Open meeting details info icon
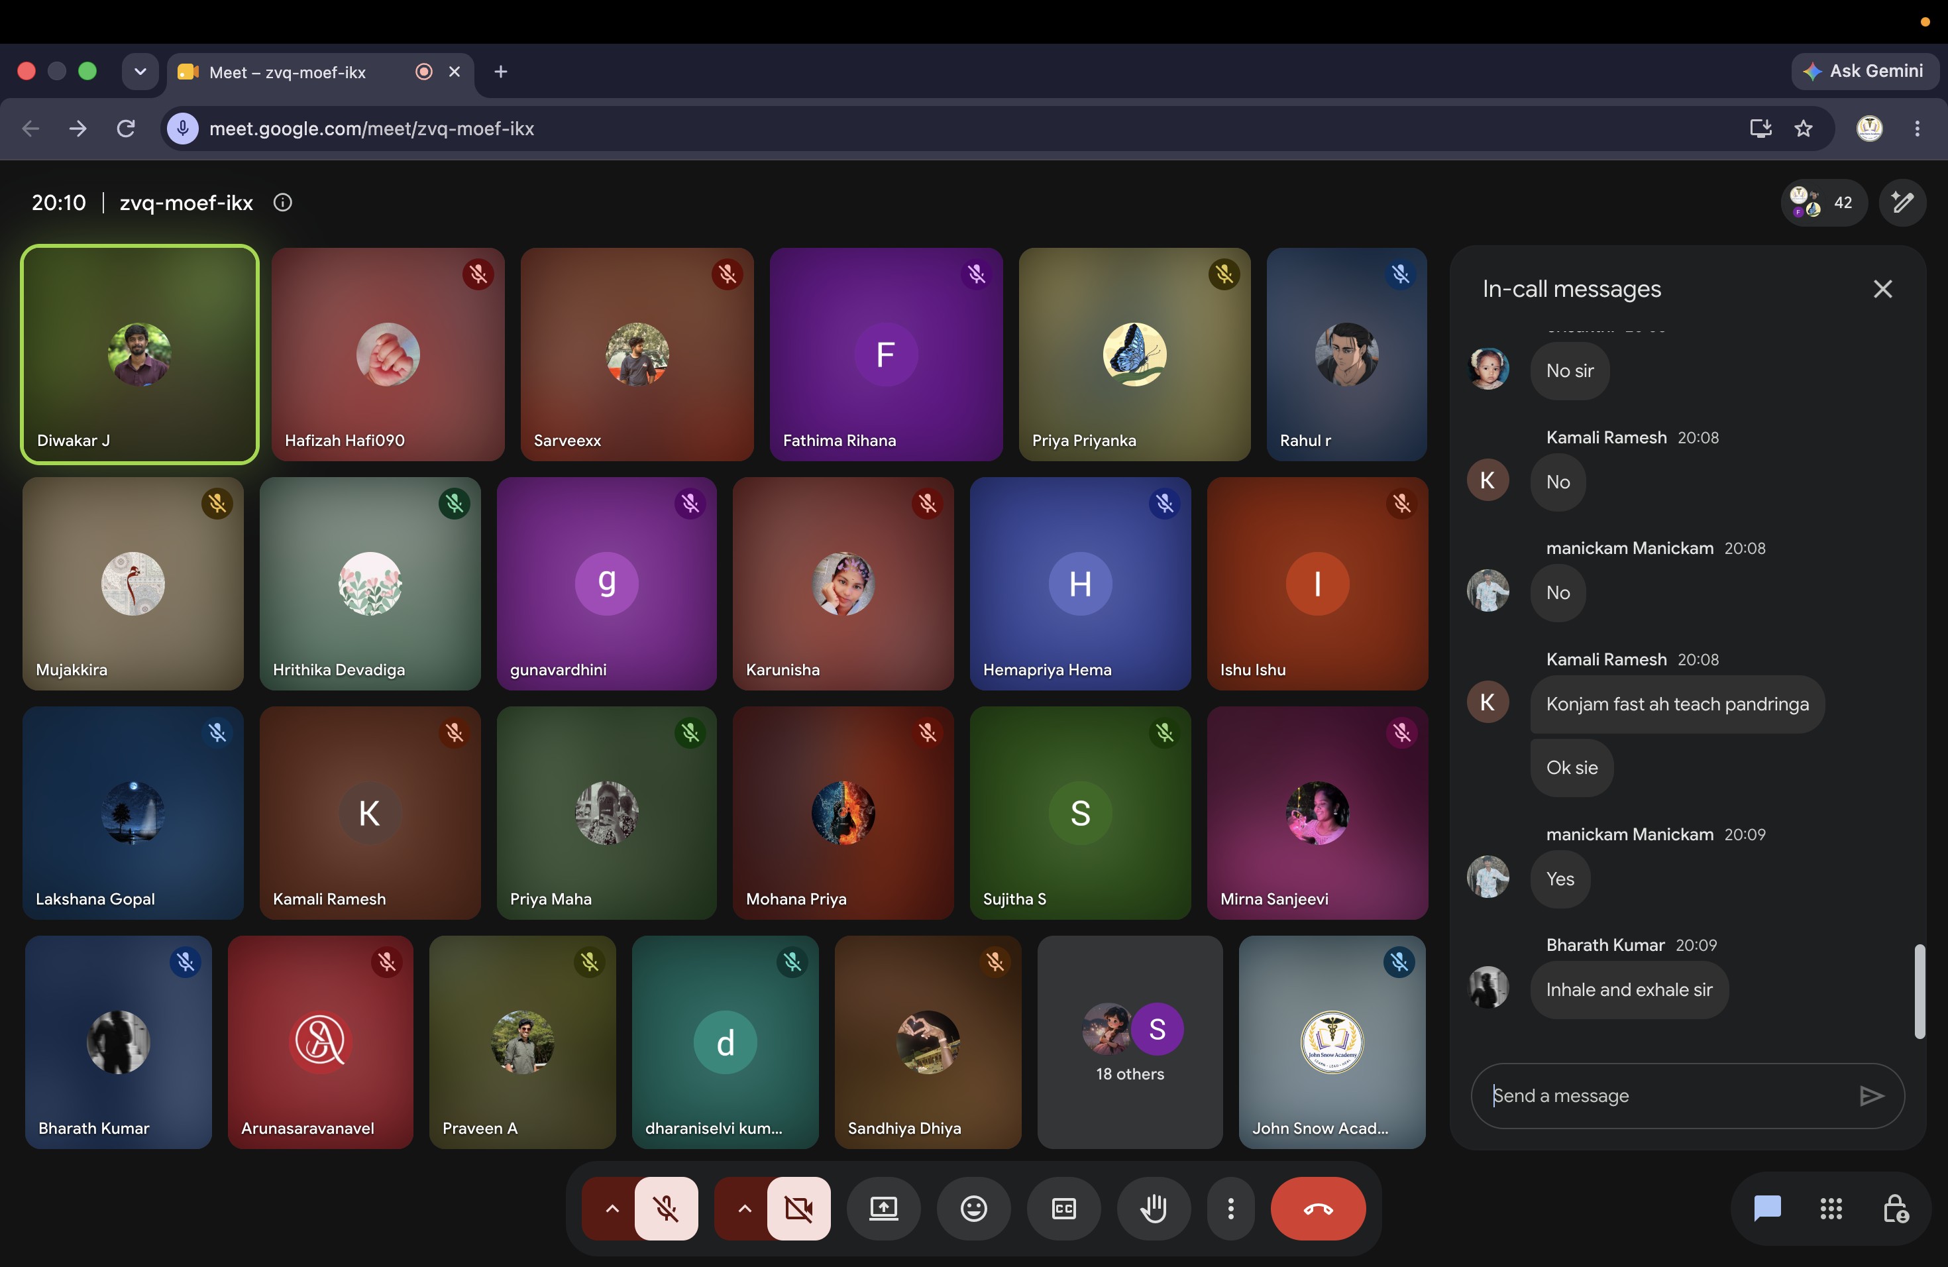The width and height of the screenshot is (1948, 1267). [282, 202]
